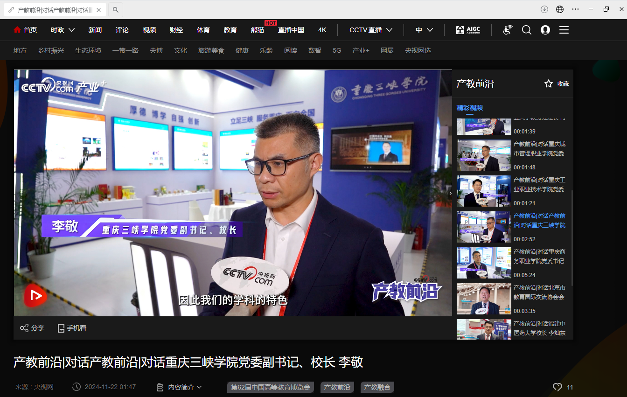Open the 重庆商务职业学院 video thumbnail
This screenshot has height=397, width=627.
(484, 263)
